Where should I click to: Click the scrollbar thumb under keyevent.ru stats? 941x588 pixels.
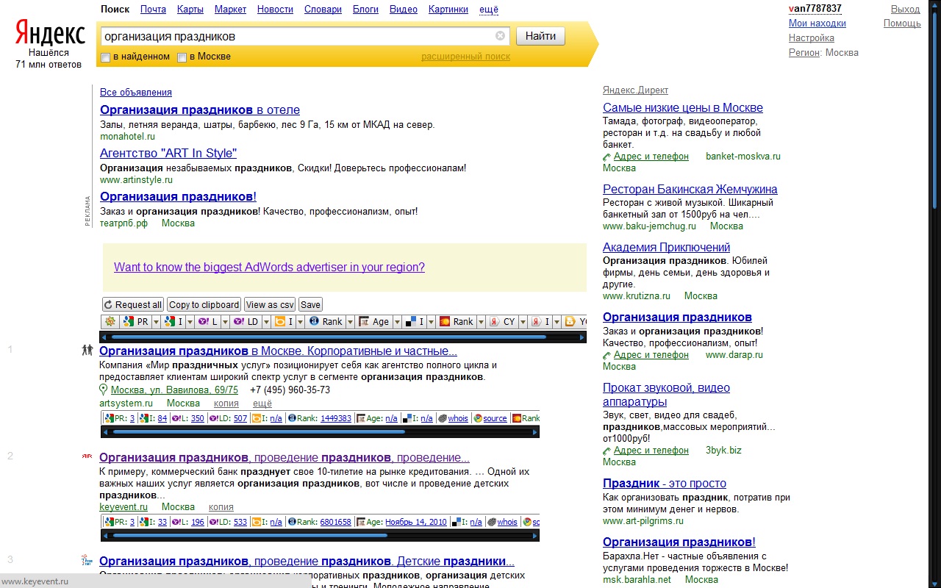coord(250,535)
